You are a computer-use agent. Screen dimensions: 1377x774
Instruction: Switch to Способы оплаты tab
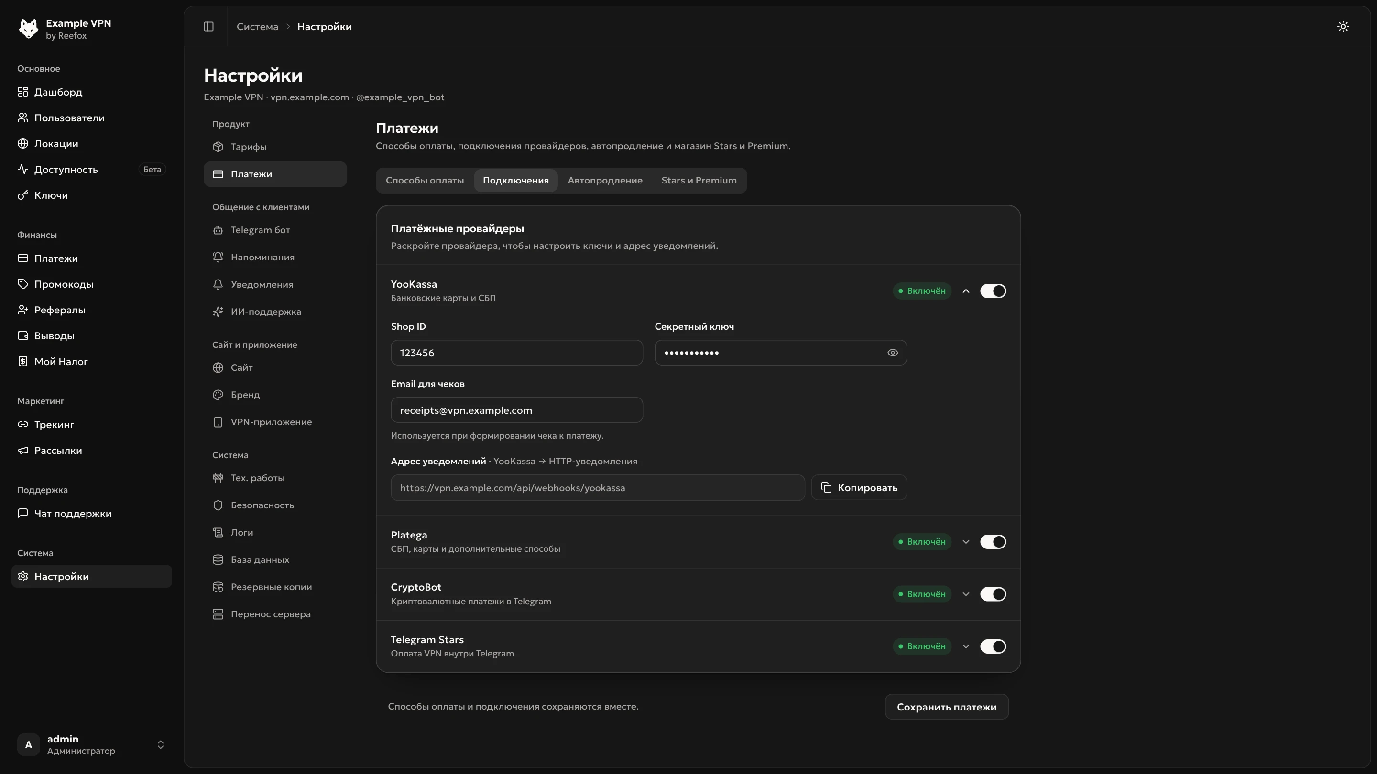pos(425,180)
